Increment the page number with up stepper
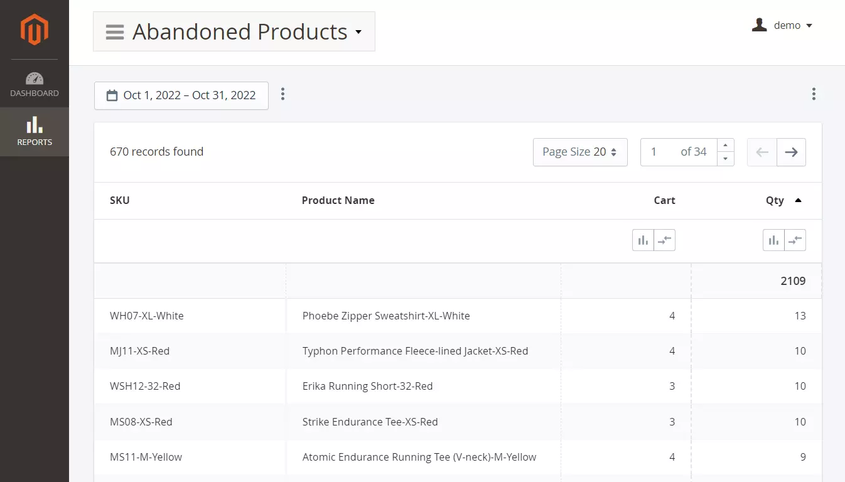This screenshot has height=482, width=845. 726,145
